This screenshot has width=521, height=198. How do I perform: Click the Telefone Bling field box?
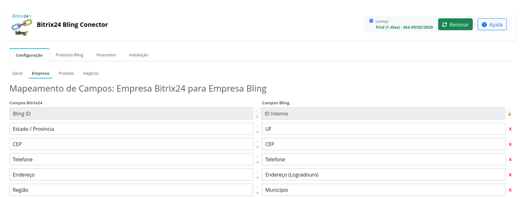(x=383, y=159)
